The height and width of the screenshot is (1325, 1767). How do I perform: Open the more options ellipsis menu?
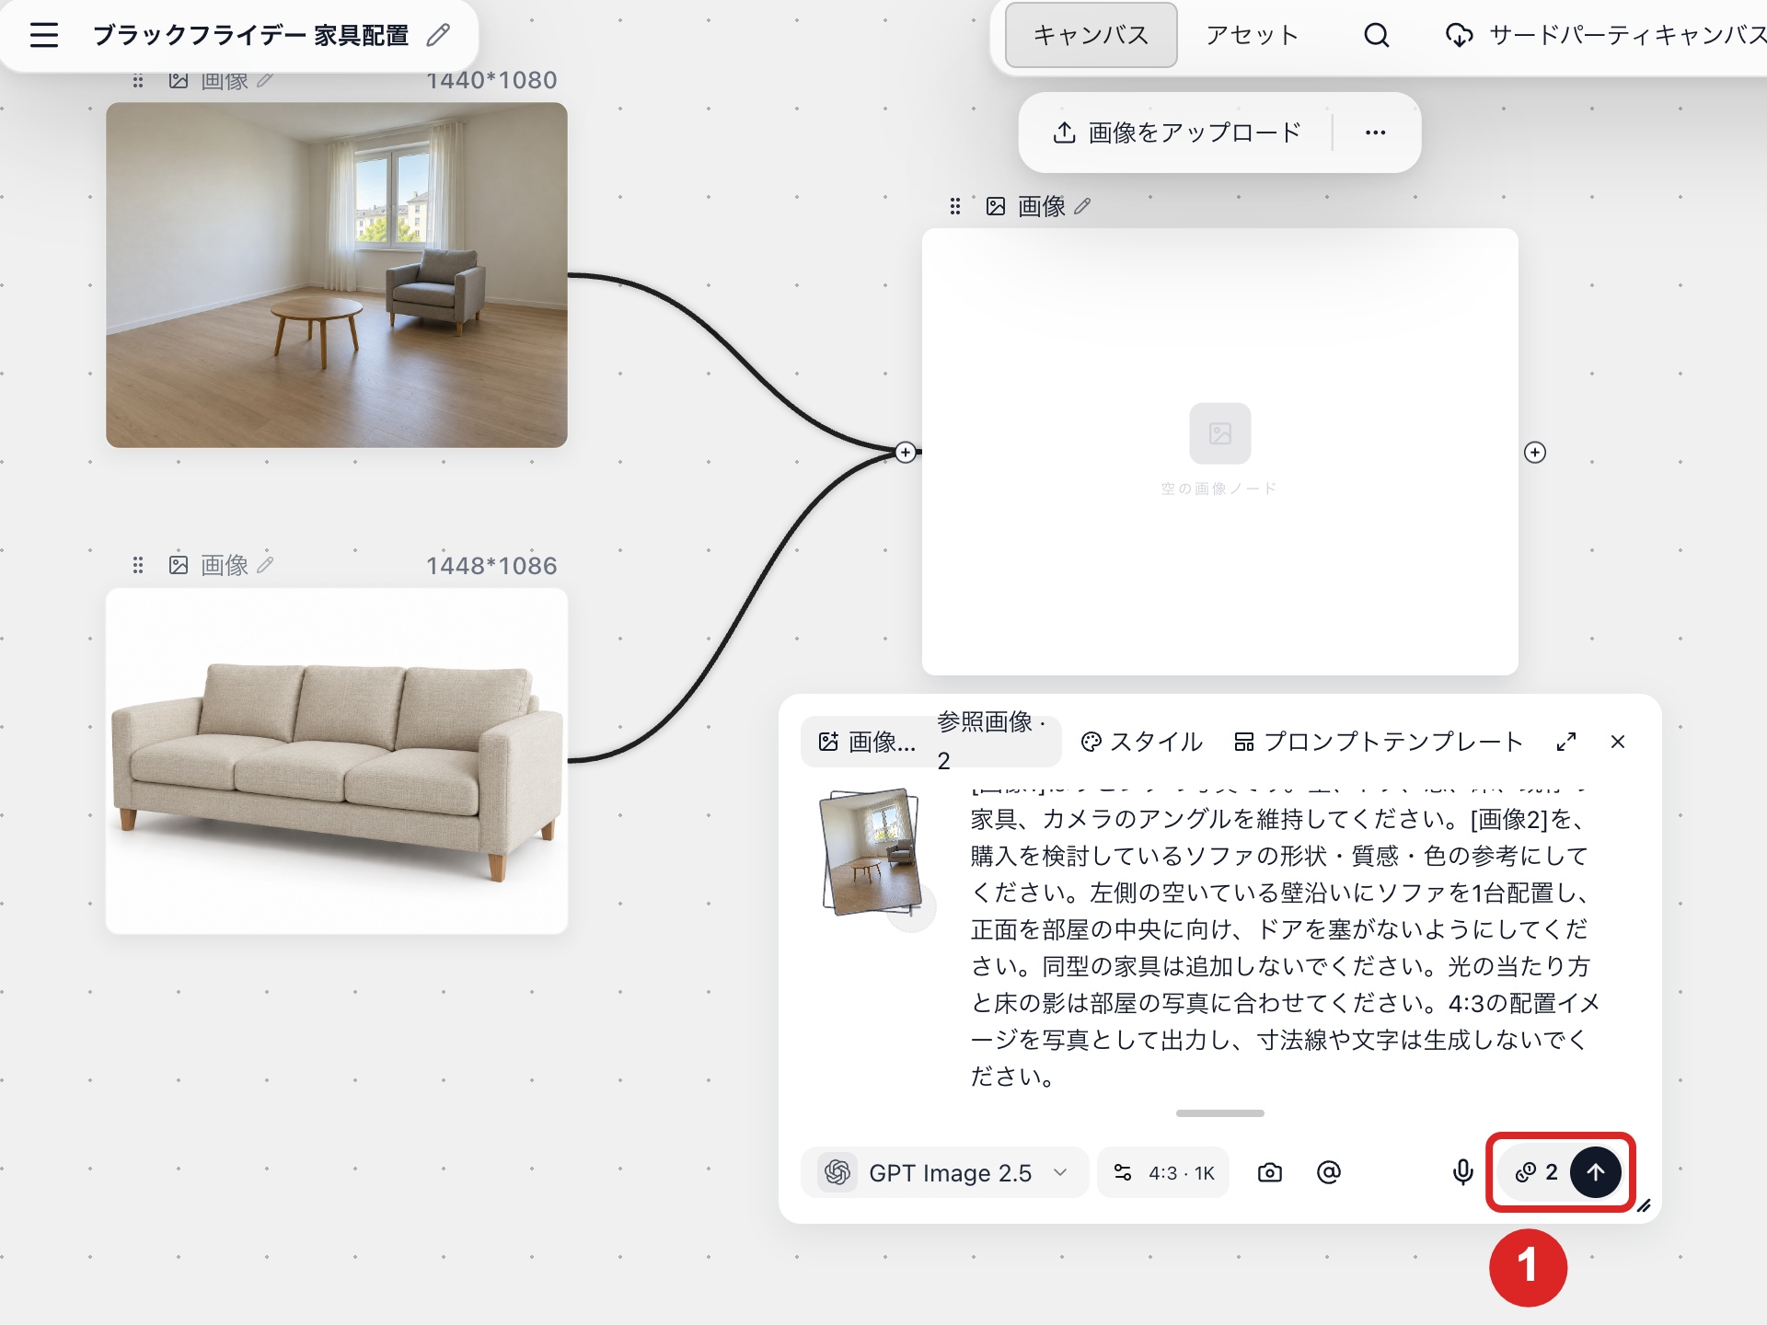click(x=1376, y=132)
